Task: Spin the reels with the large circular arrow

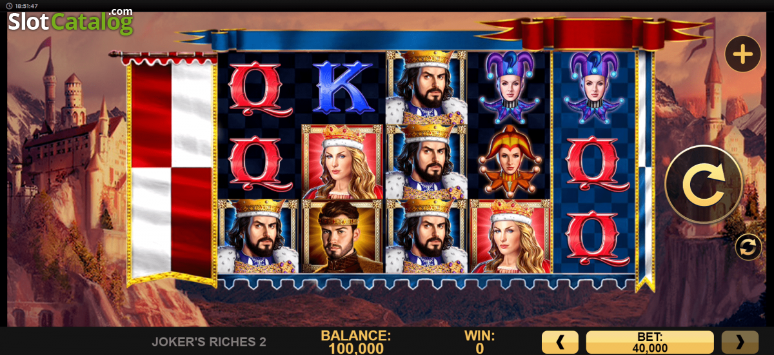Action: point(704,185)
